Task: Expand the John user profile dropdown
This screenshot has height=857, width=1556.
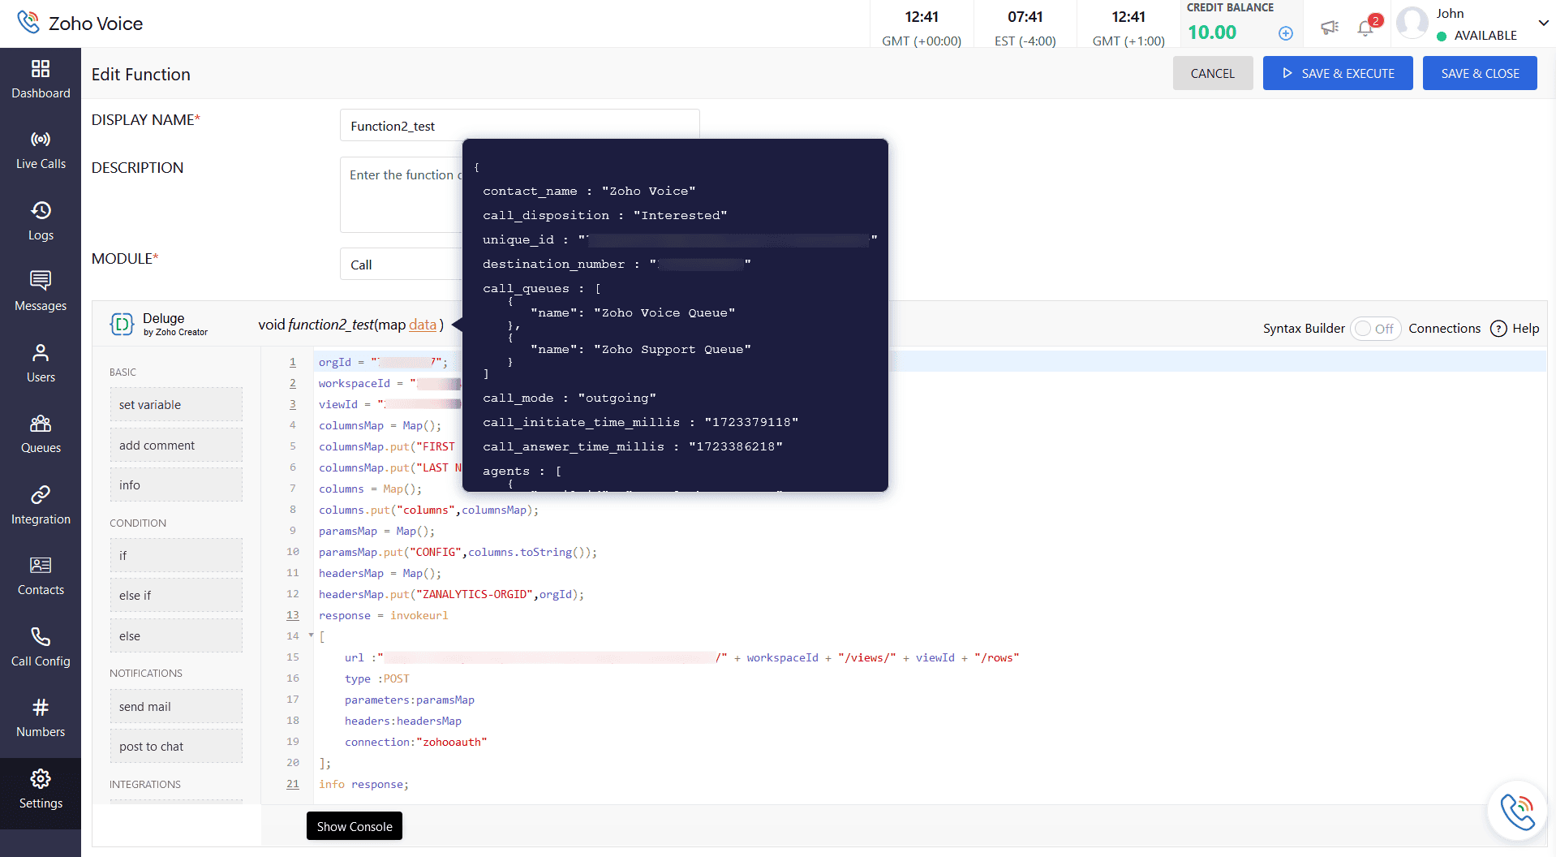Action: (1543, 24)
